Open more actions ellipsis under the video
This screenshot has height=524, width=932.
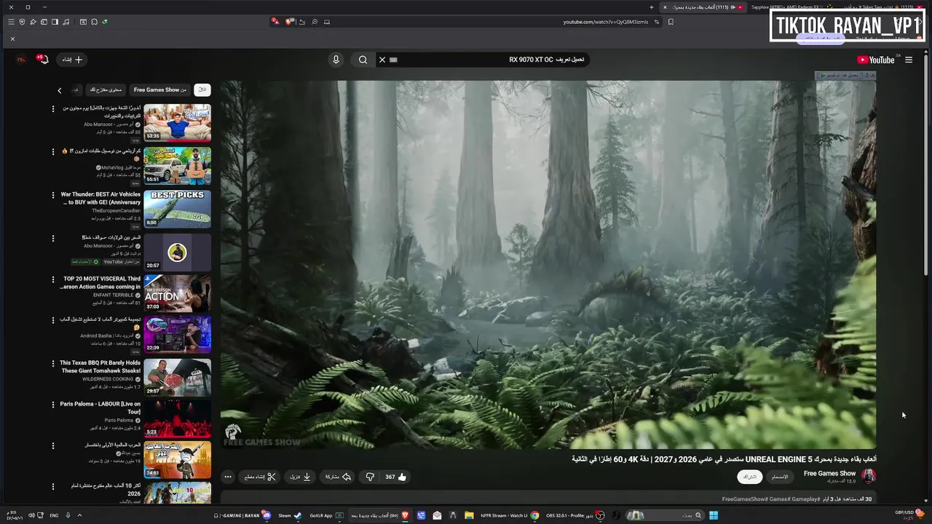tap(228, 477)
